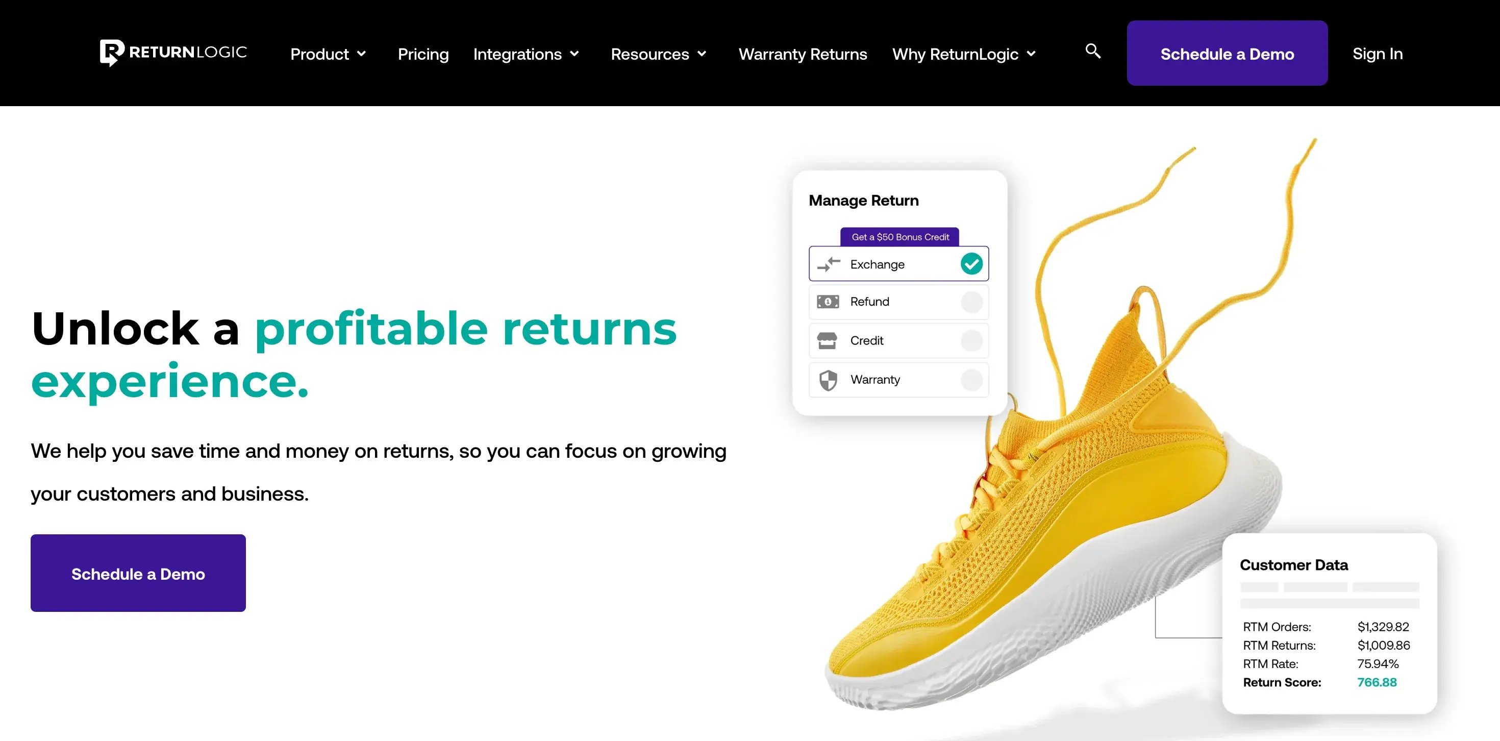The height and width of the screenshot is (741, 1500).
Task: Click the Sign In link
Action: point(1378,54)
